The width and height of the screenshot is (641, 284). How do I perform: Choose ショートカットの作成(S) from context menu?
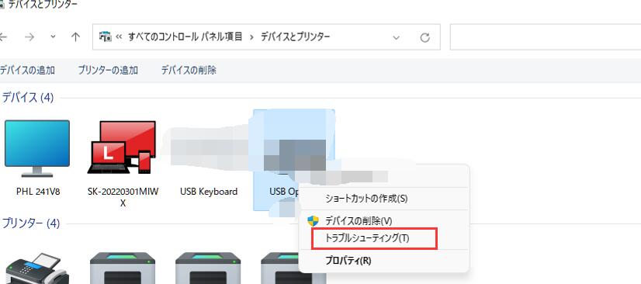[x=384, y=199]
